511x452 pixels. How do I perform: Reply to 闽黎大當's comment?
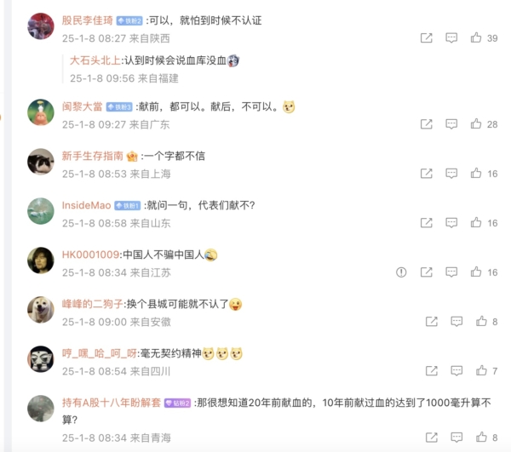point(451,123)
